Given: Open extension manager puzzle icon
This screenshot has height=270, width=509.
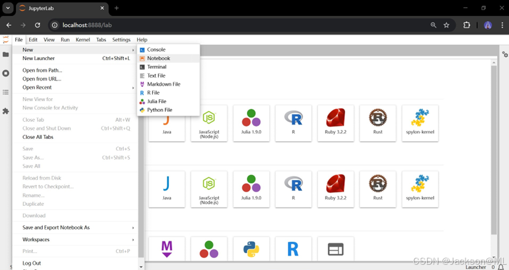Looking at the screenshot, I should (x=5, y=111).
